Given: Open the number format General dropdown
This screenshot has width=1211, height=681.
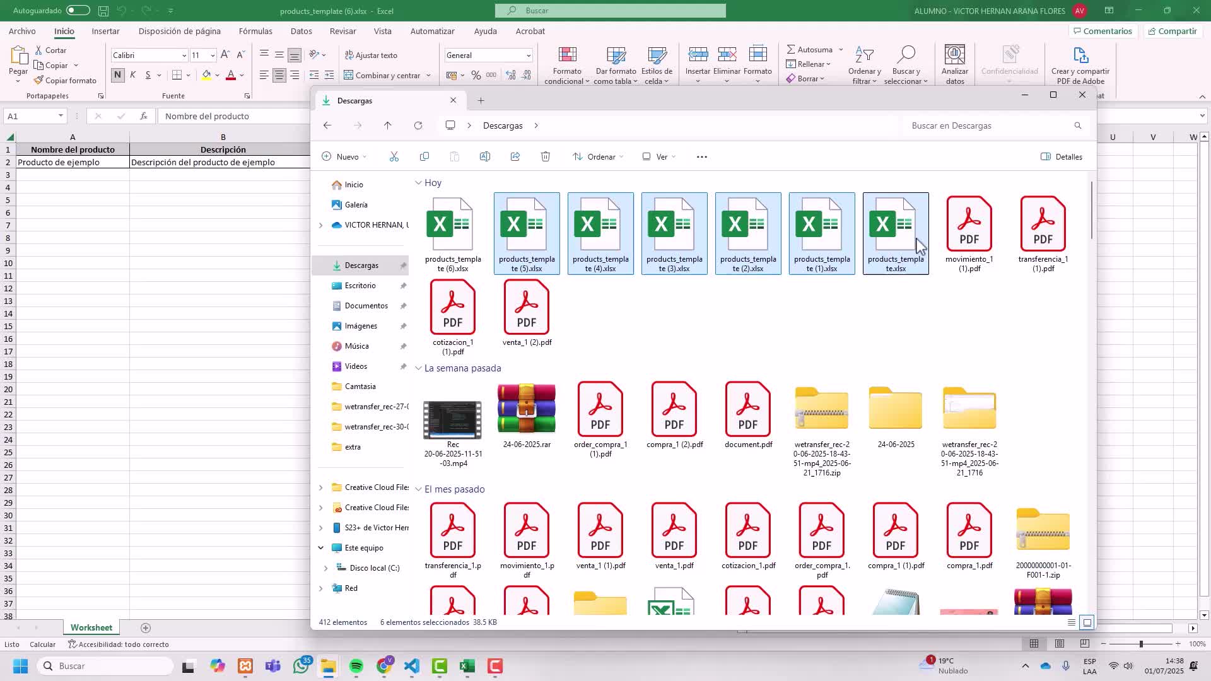Looking at the screenshot, I should click(x=529, y=55).
